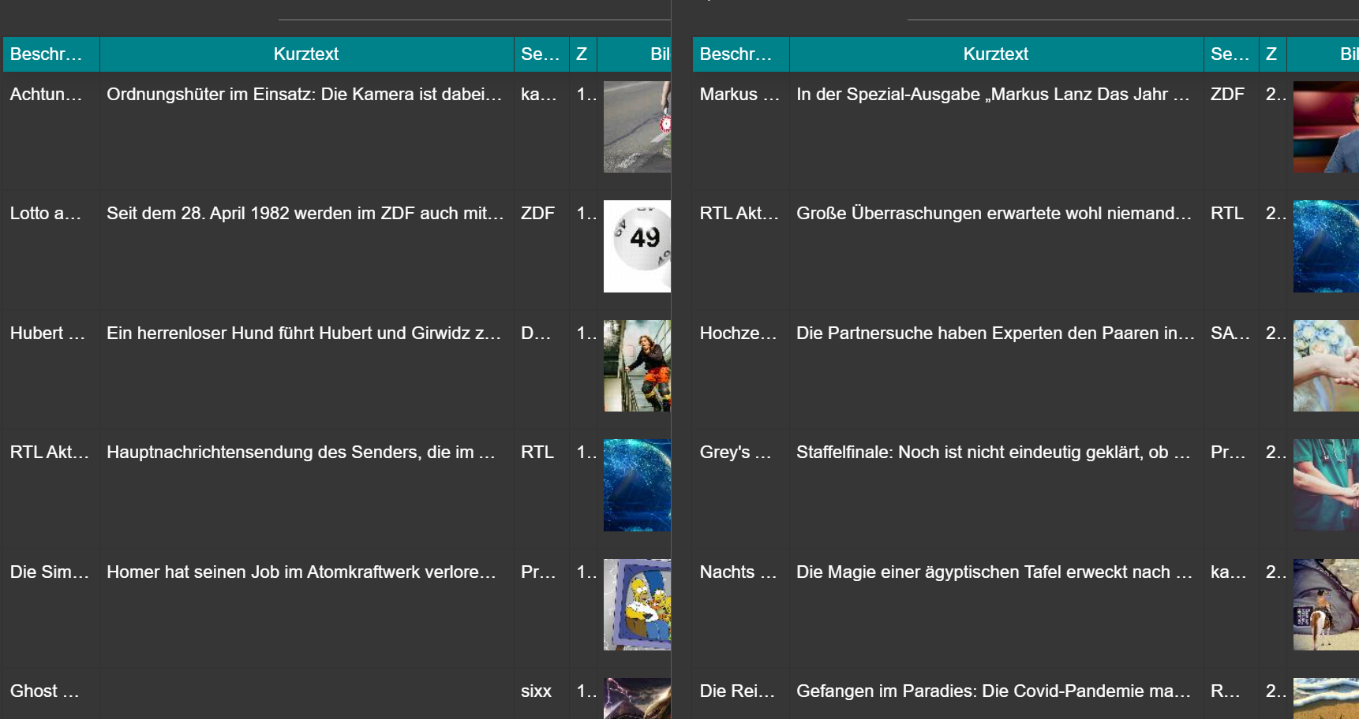Screen dimensions: 1359x719
Task: Select the 'Markus ...' description cell
Action: 740,132
